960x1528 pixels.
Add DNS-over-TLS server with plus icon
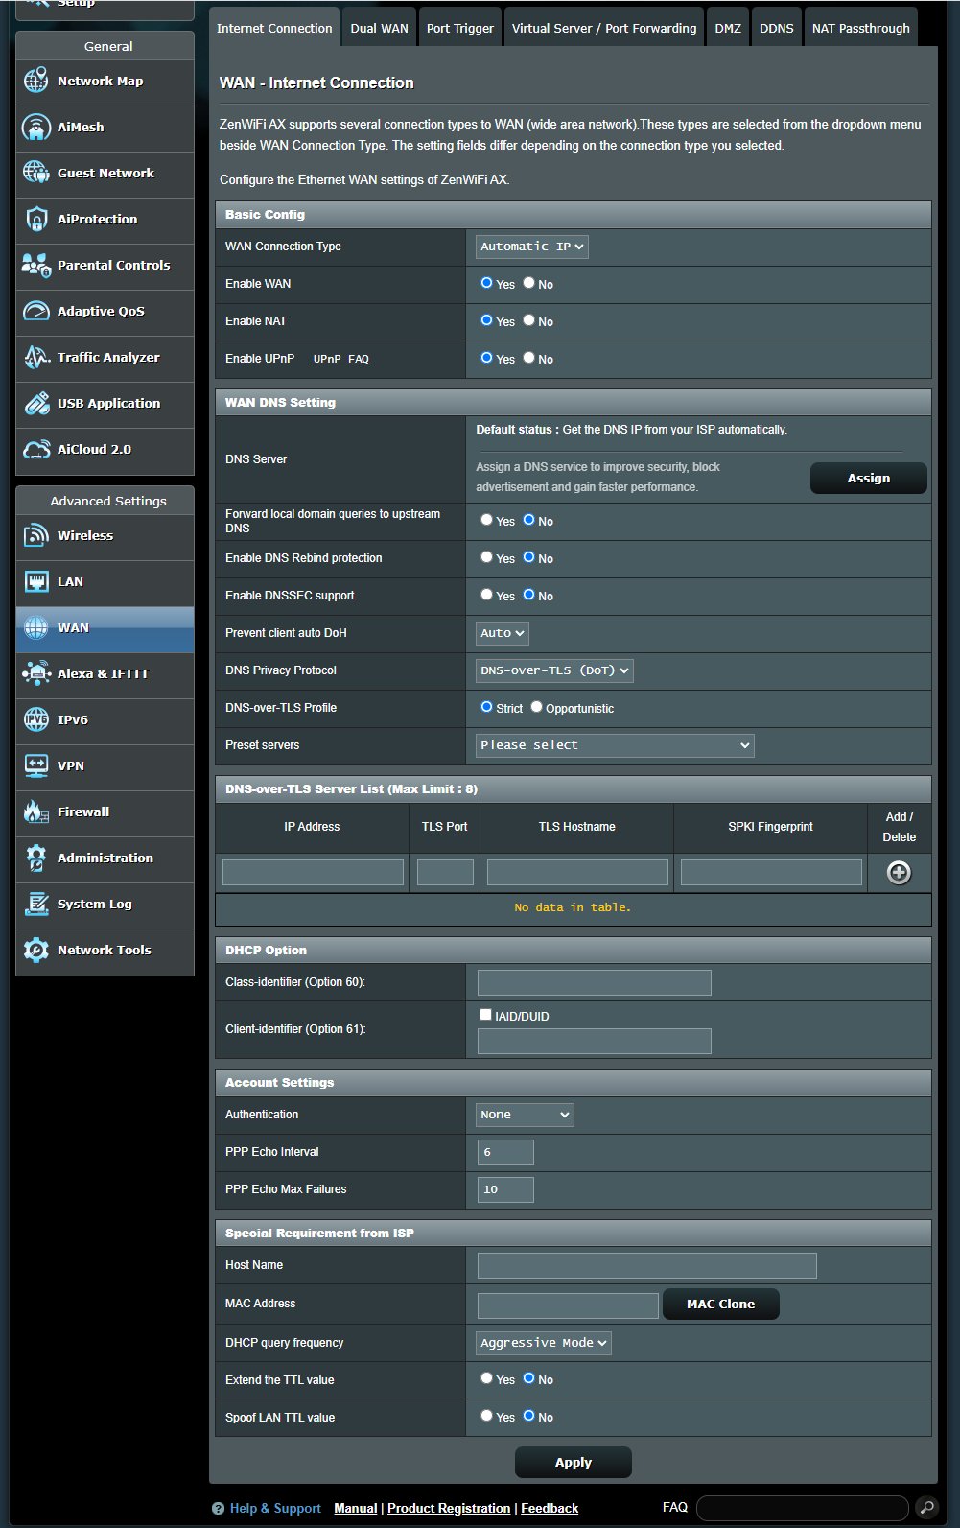[x=899, y=873]
